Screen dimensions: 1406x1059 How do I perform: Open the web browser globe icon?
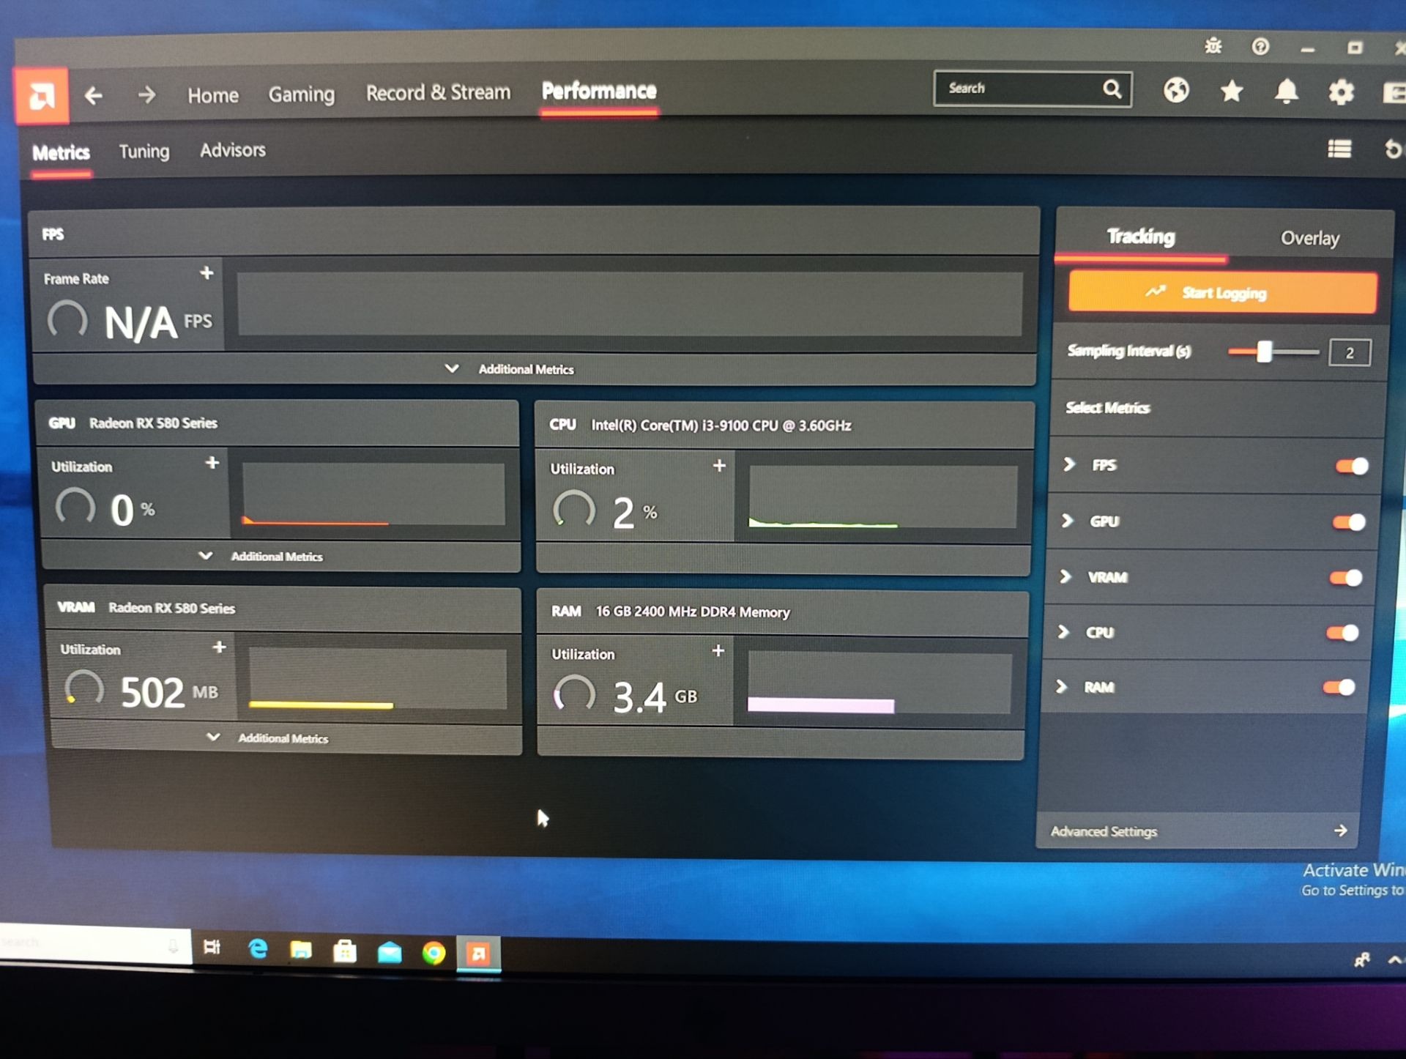coord(1176,91)
